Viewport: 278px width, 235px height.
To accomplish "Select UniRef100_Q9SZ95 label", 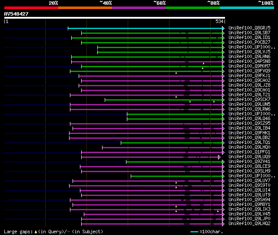I will (249, 124).
